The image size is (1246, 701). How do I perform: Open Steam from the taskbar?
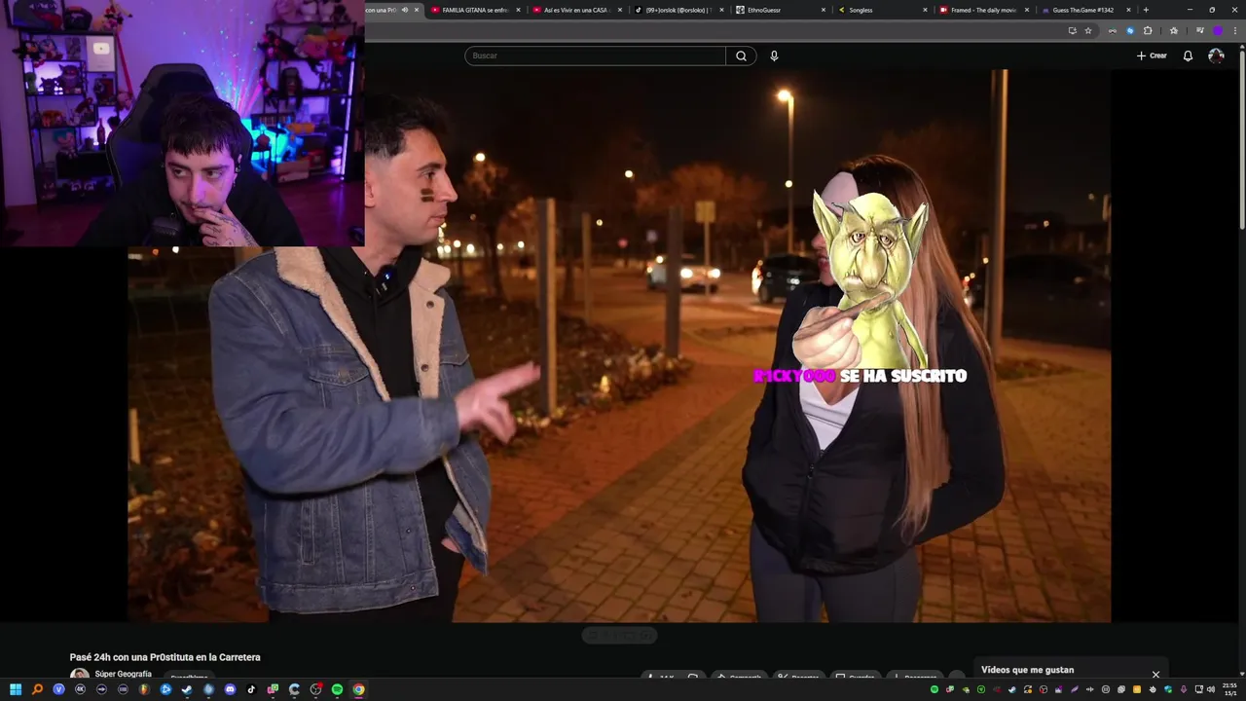pyautogui.click(x=186, y=689)
